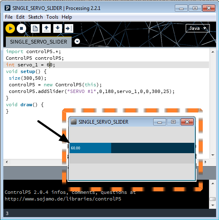This screenshot has height=220, width=219.
Task: Click the sketch window's title bar icon
Action: pyautogui.click(x=74, y=122)
